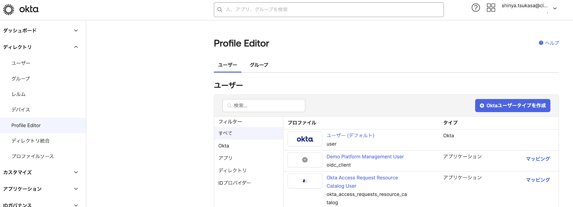Select Profile Editor in the sidebar
Viewport: 573px width, 207px height.
43,125
